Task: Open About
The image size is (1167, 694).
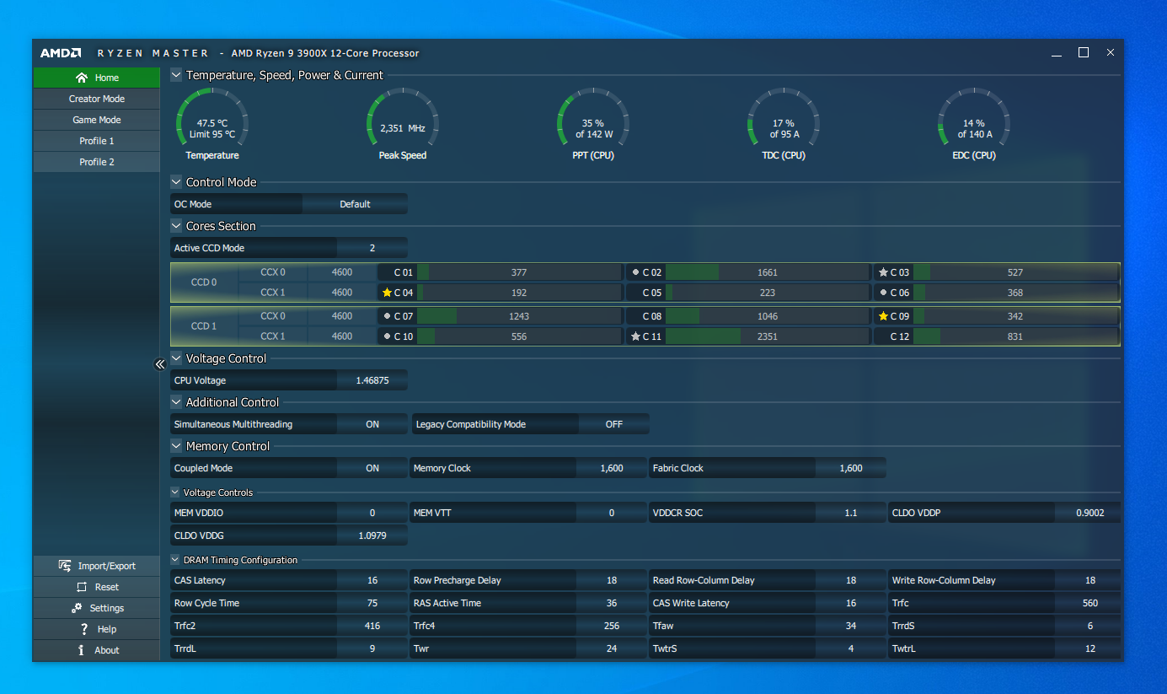Action: pos(97,650)
